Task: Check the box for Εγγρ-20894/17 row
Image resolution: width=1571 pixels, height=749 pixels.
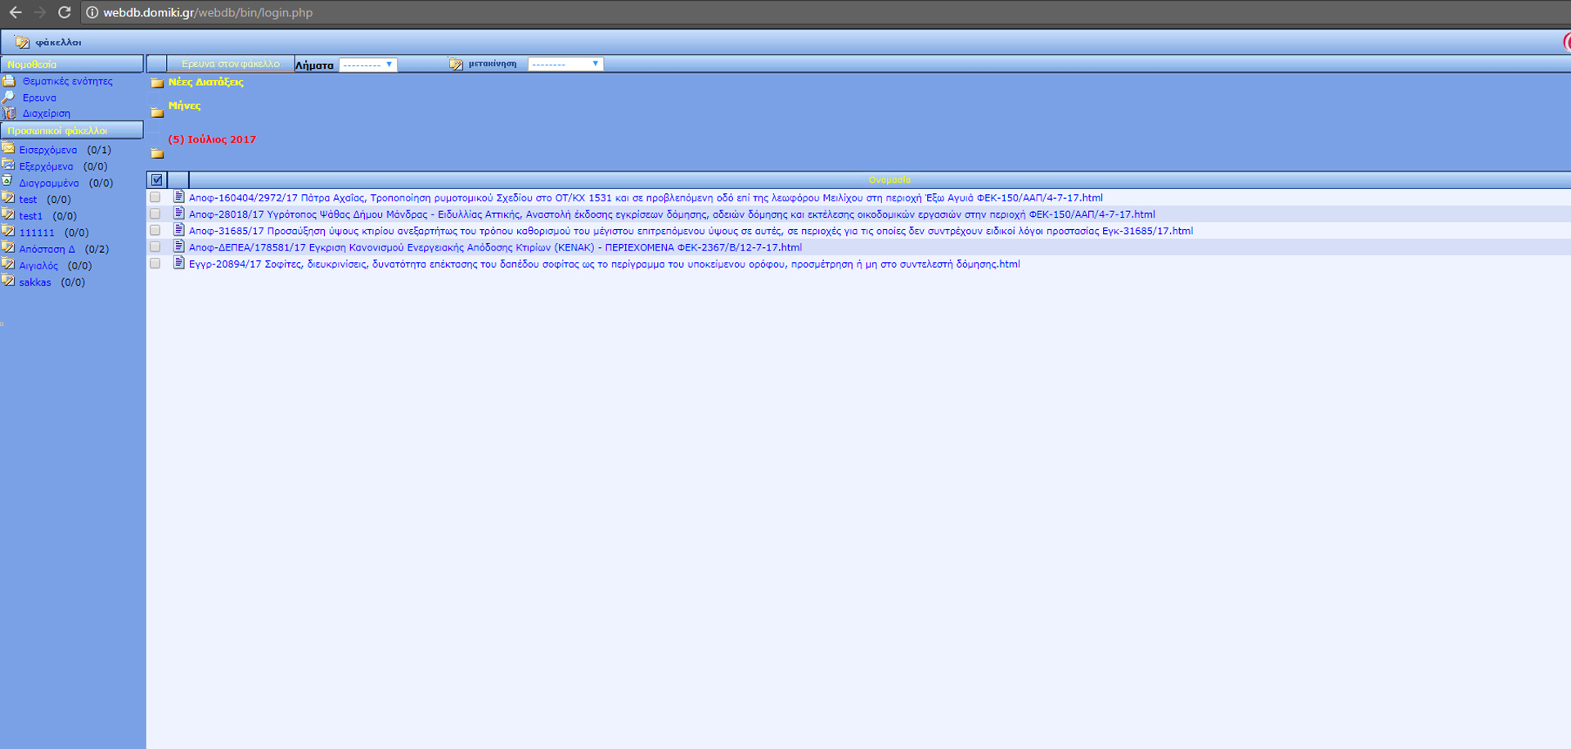Action: point(155,264)
